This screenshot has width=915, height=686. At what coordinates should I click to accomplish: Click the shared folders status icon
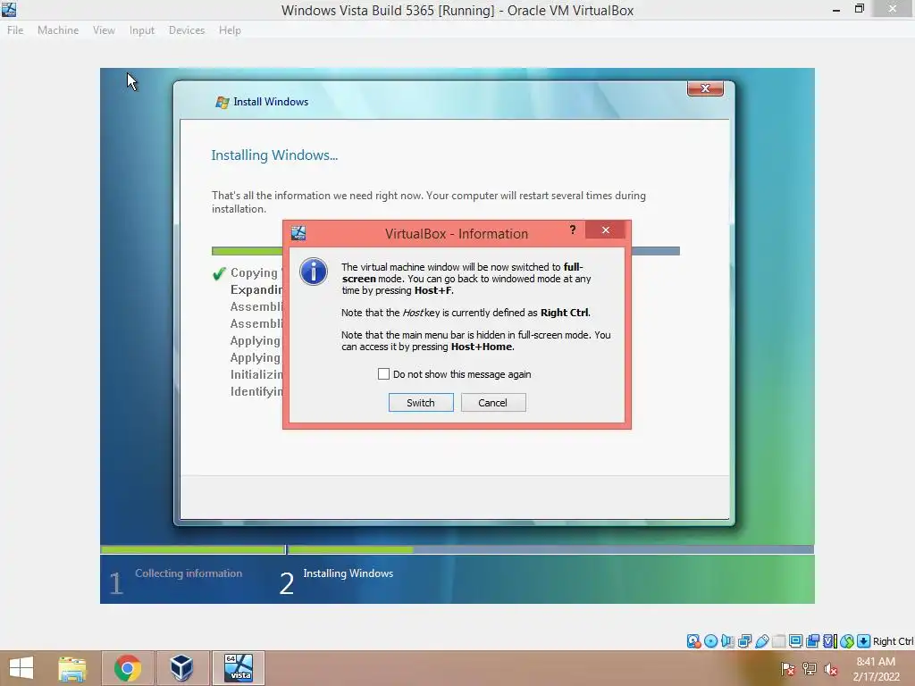point(778,641)
